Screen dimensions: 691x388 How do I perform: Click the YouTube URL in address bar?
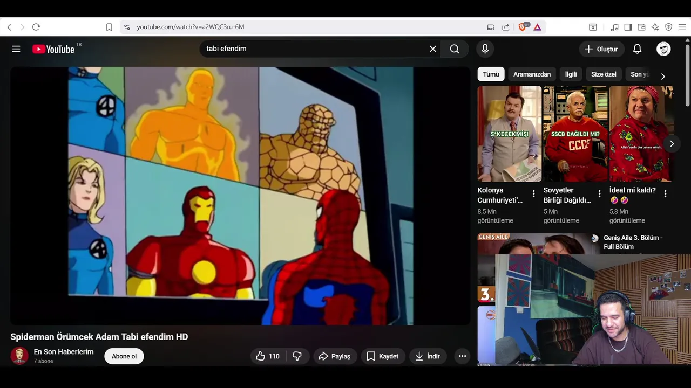[x=191, y=27]
